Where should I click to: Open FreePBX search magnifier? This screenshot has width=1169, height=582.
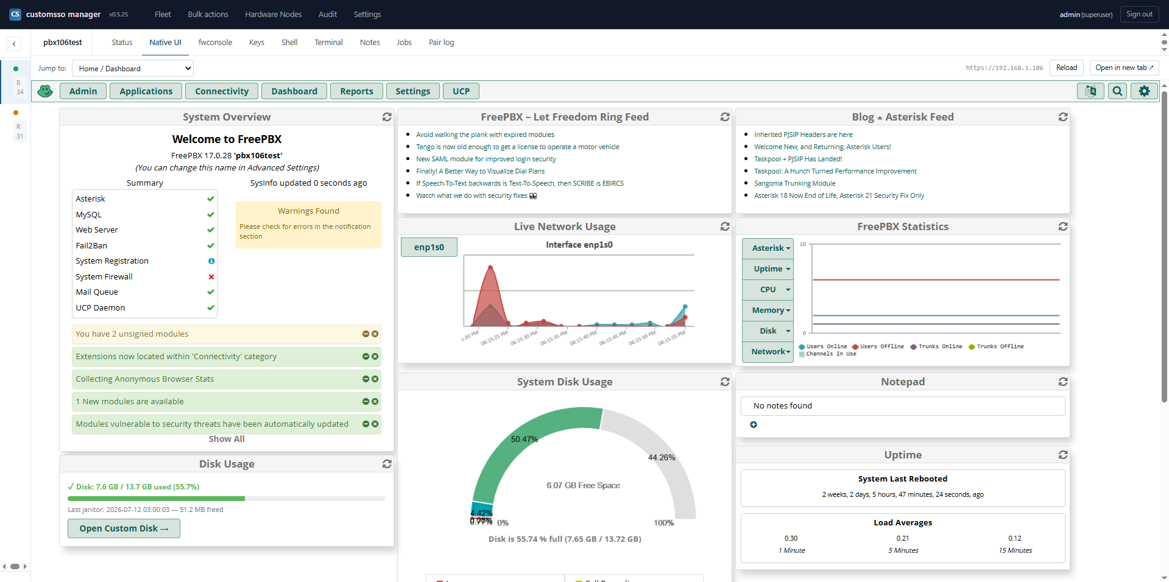pyautogui.click(x=1117, y=91)
